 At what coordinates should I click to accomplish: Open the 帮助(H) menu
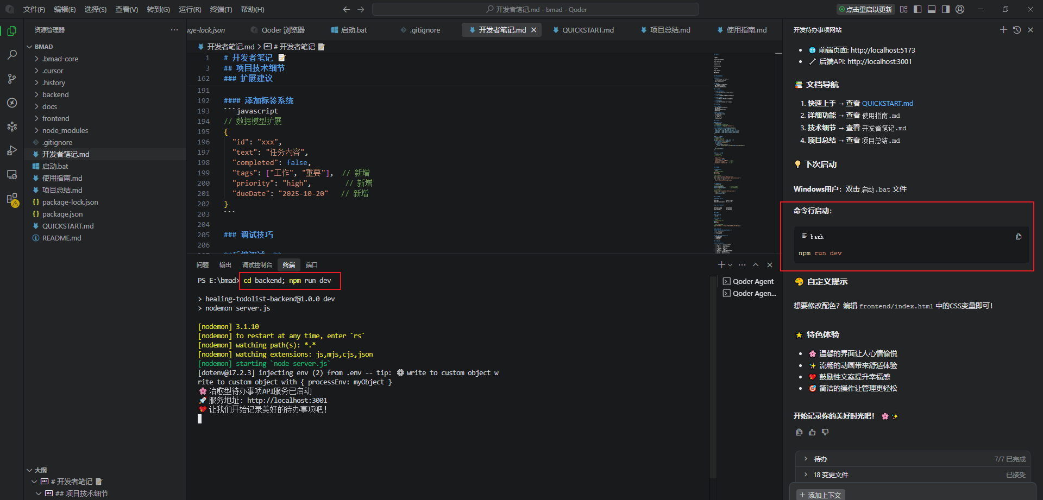[x=252, y=9]
